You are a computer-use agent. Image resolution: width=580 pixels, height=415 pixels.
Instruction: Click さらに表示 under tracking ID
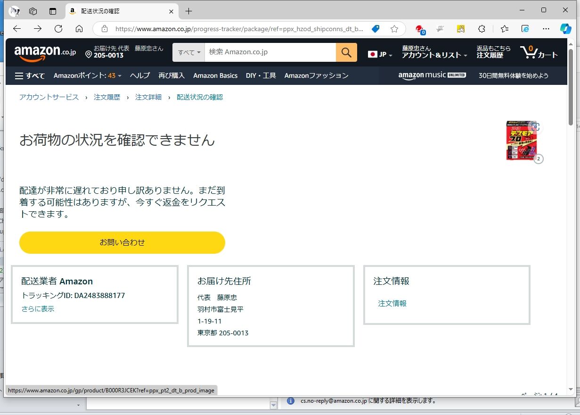[38, 309]
